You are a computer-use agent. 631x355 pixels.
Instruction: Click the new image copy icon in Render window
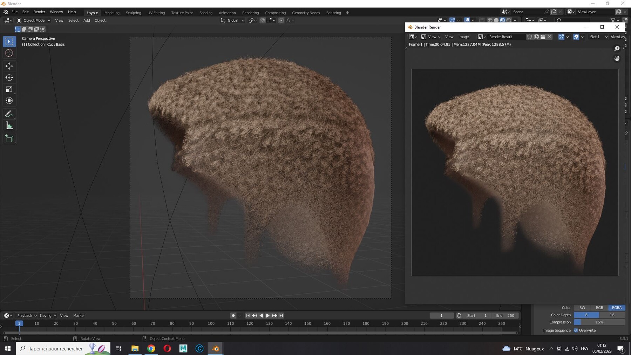click(x=536, y=37)
